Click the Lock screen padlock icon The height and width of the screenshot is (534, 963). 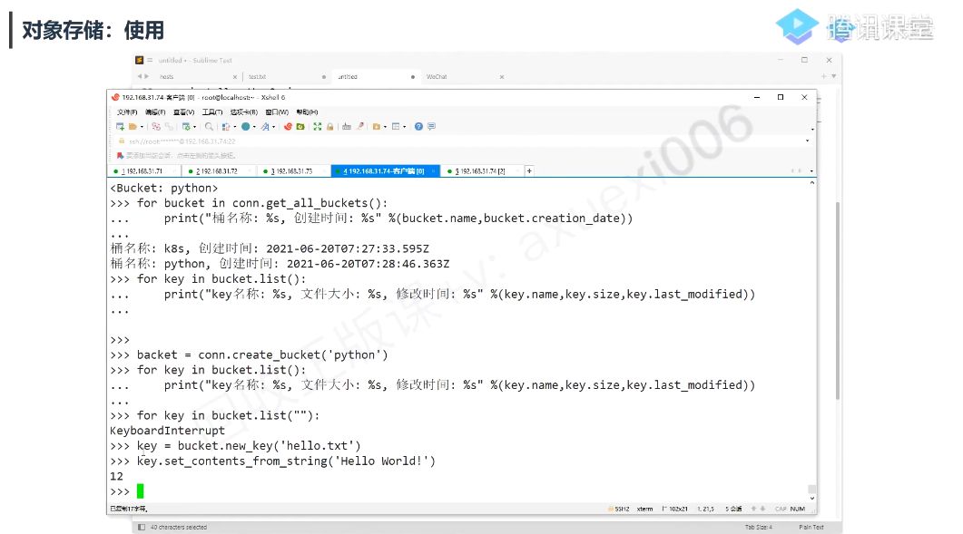point(329,126)
